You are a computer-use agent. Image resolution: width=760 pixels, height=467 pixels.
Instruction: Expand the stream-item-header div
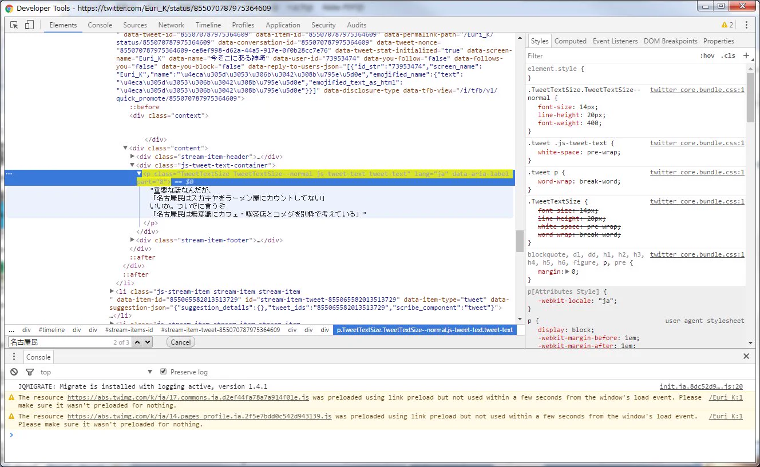[133, 157]
